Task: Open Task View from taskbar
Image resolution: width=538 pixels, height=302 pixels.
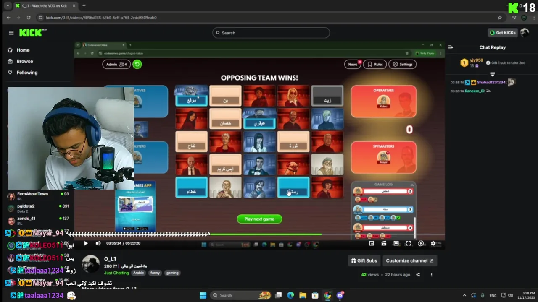Action: click(x=278, y=295)
